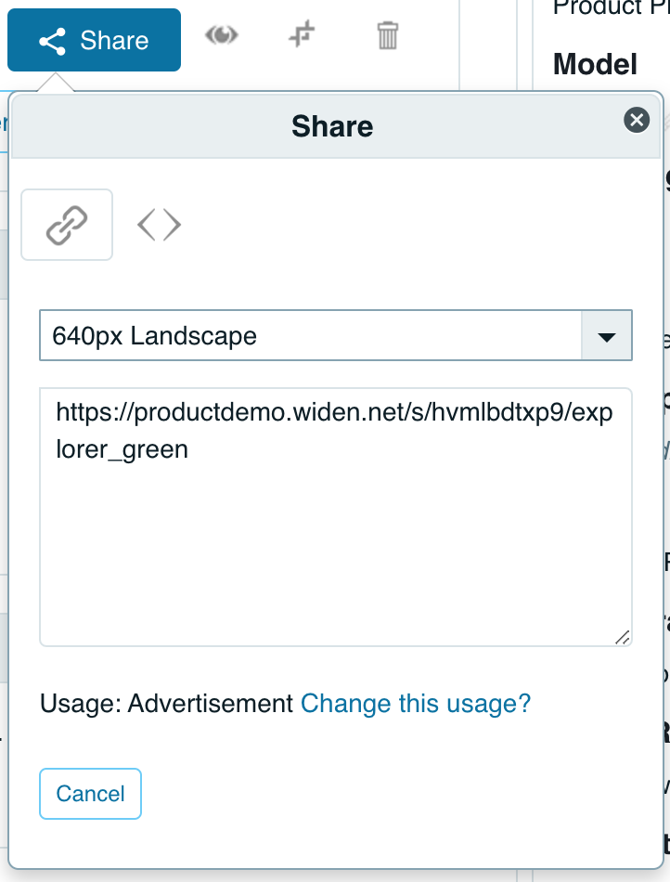Select the embed code angle-brackets icon
670x882 pixels.
coord(158,224)
